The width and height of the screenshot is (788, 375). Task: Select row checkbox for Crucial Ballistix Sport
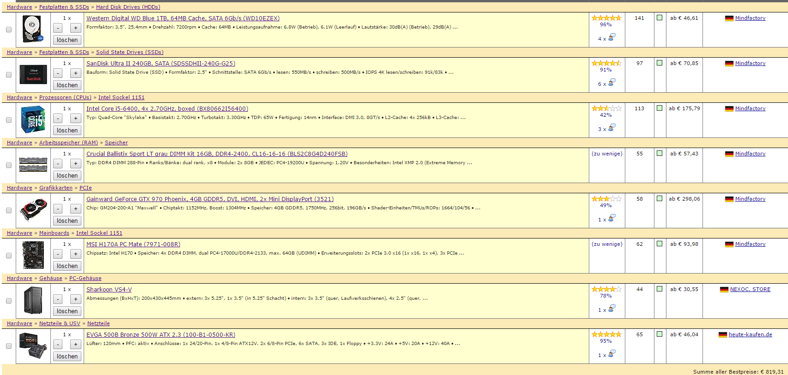(8, 165)
